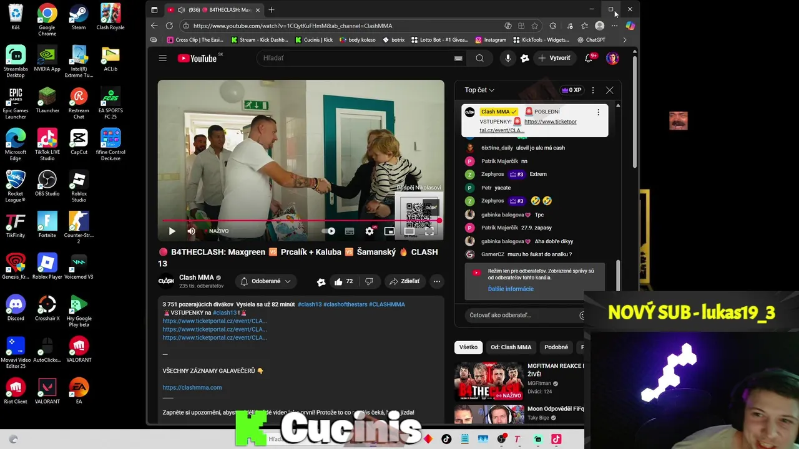Mute the tab via speaker icon
The height and width of the screenshot is (449, 799).
tap(181, 10)
